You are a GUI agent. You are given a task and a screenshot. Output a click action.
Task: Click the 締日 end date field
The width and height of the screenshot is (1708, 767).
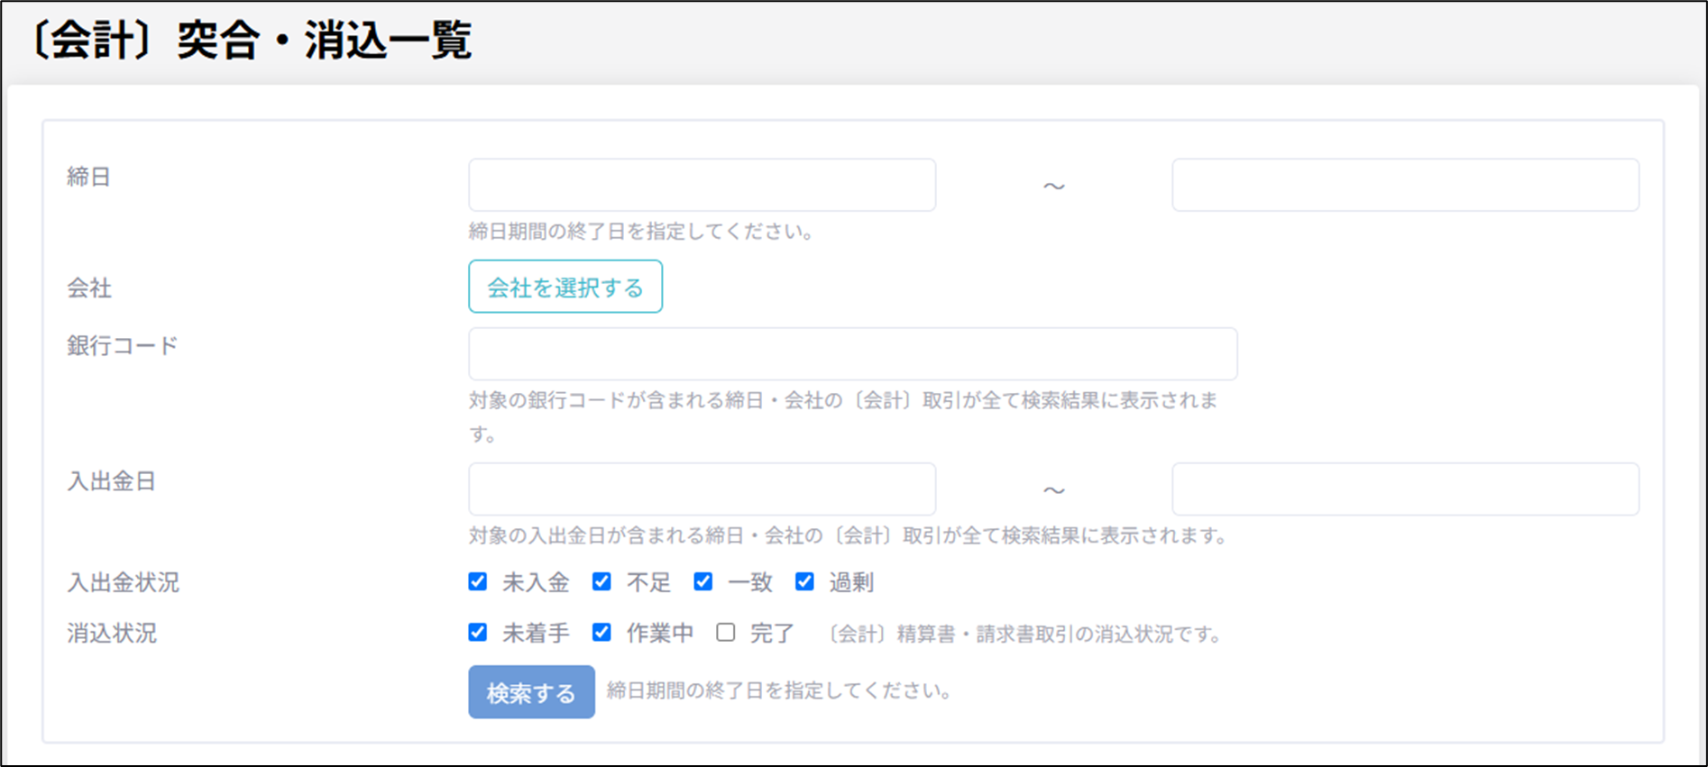point(1405,185)
